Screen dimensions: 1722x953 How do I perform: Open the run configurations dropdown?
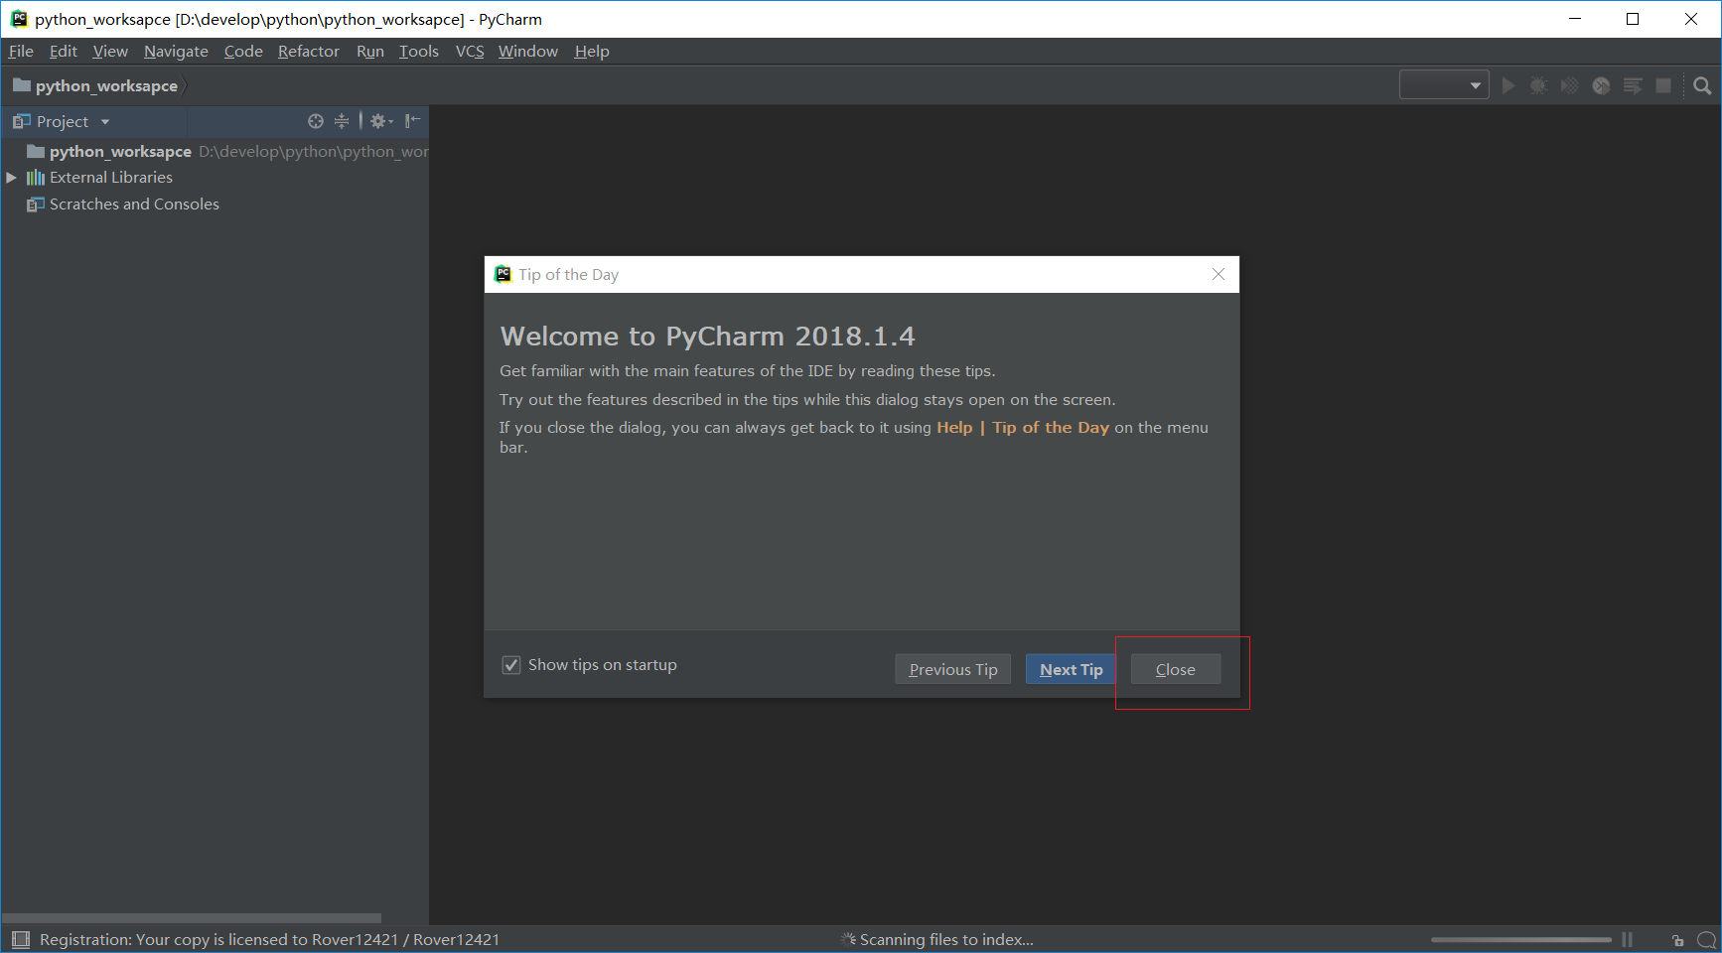tap(1443, 84)
